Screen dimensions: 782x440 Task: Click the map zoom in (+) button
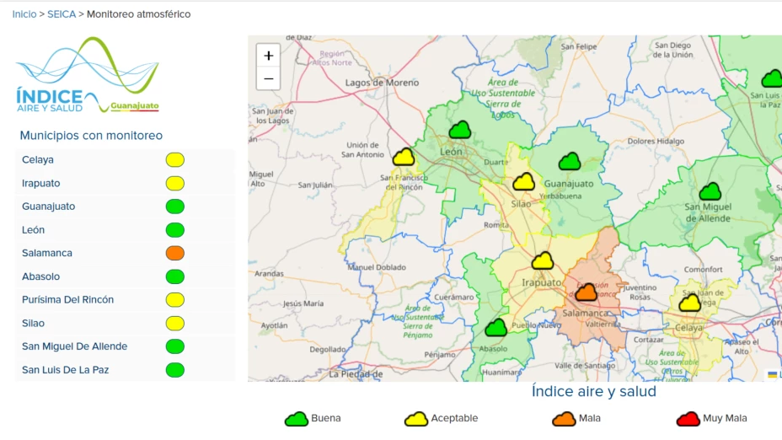268,56
